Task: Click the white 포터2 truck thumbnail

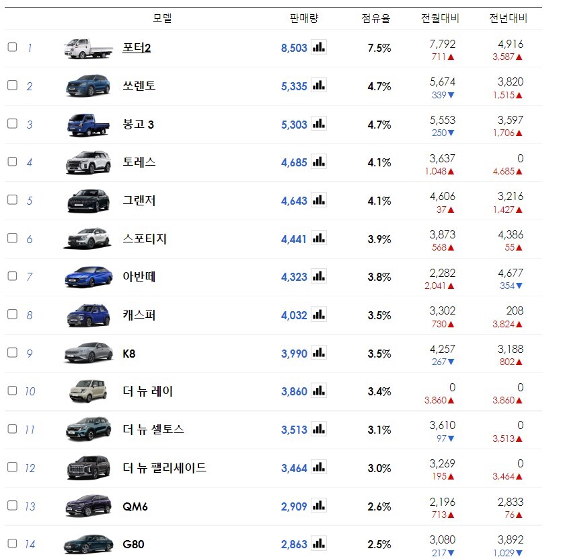Action: (x=89, y=48)
